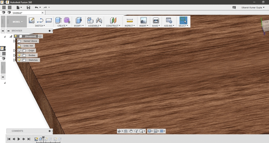Screen dimensions: 269x143
Task: Activate the Select tool icon
Action: click(183, 20)
